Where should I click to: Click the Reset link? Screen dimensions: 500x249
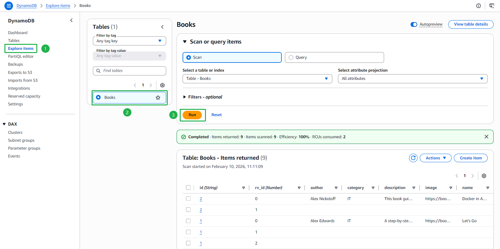click(217, 115)
